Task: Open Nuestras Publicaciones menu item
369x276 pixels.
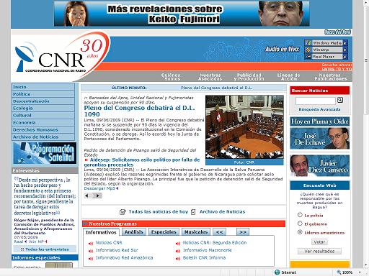Action: (331, 77)
